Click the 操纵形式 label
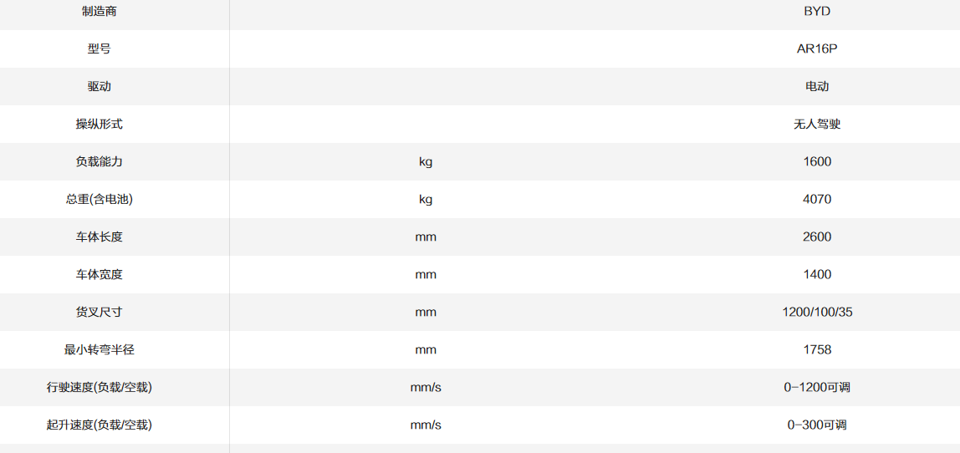This screenshot has height=453, width=960. 100,124
